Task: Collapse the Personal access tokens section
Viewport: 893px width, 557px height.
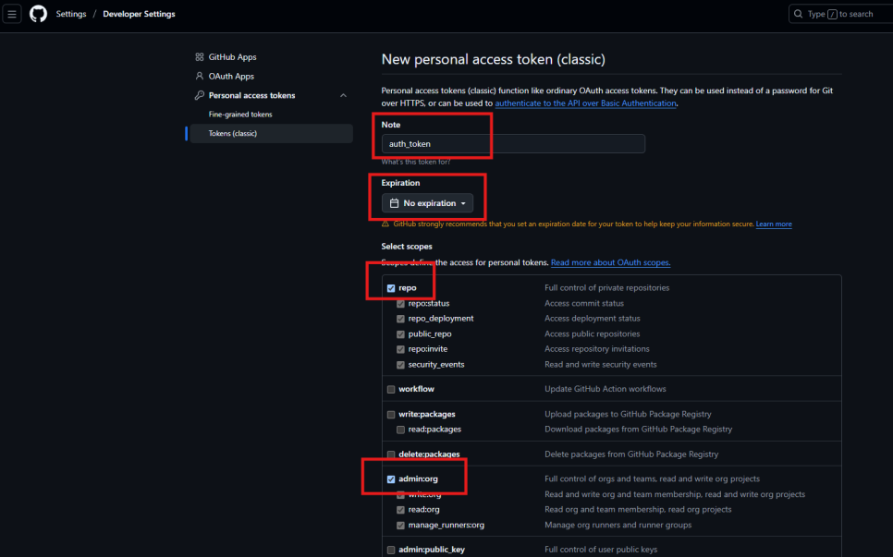Action: click(343, 95)
